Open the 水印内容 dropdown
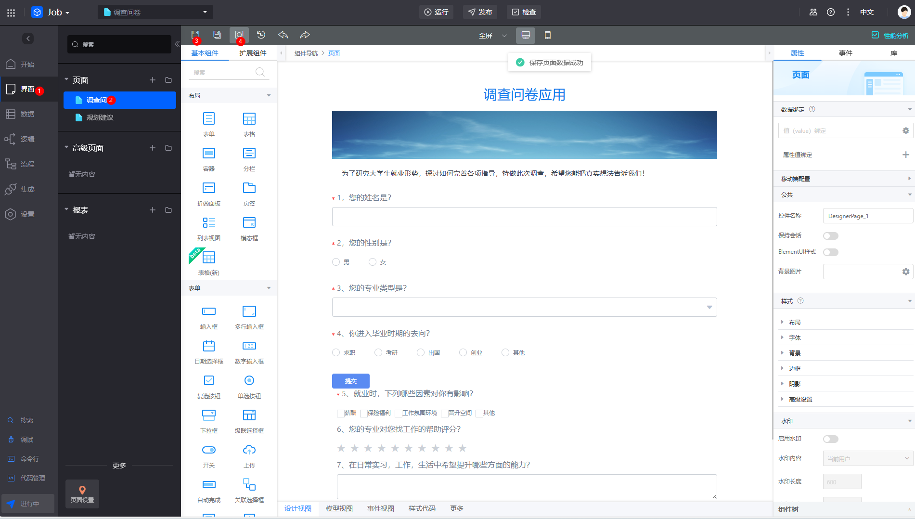The image size is (915, 519). tap(868, 458)
